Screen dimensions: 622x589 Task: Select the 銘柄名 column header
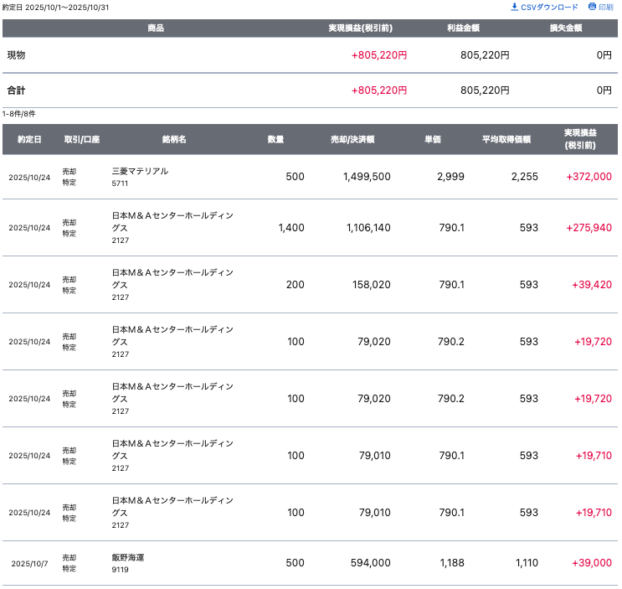coord(174,139)
